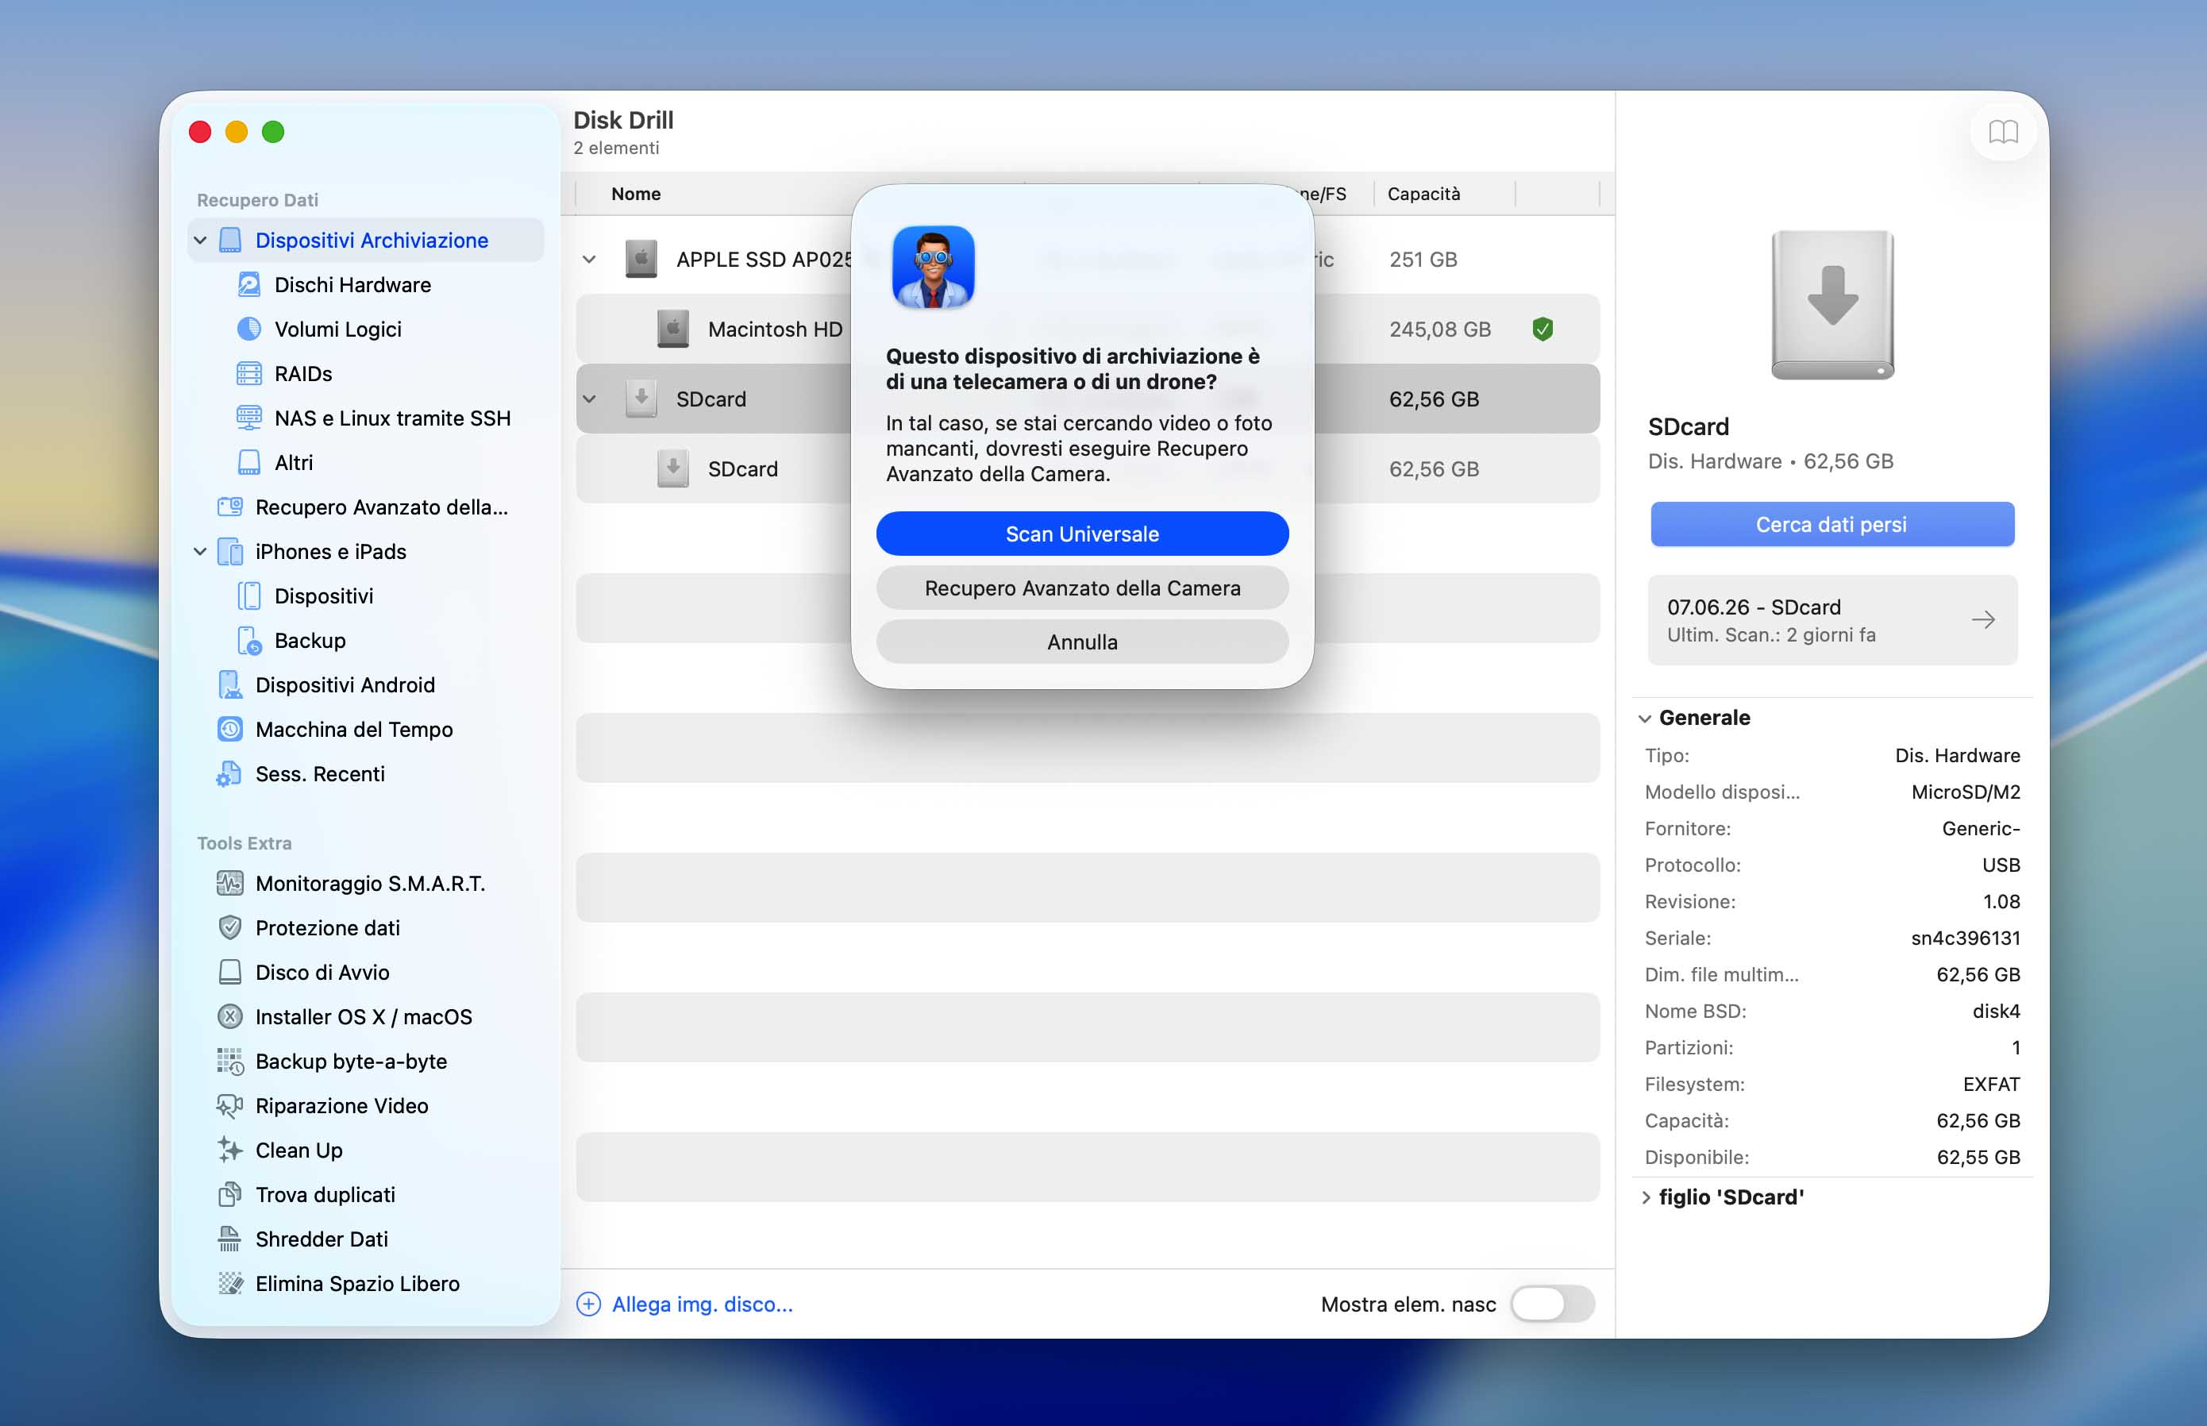Click the Altri drive icon
This screenshot has height=1426, width=2207.
(x=249, y=462)
